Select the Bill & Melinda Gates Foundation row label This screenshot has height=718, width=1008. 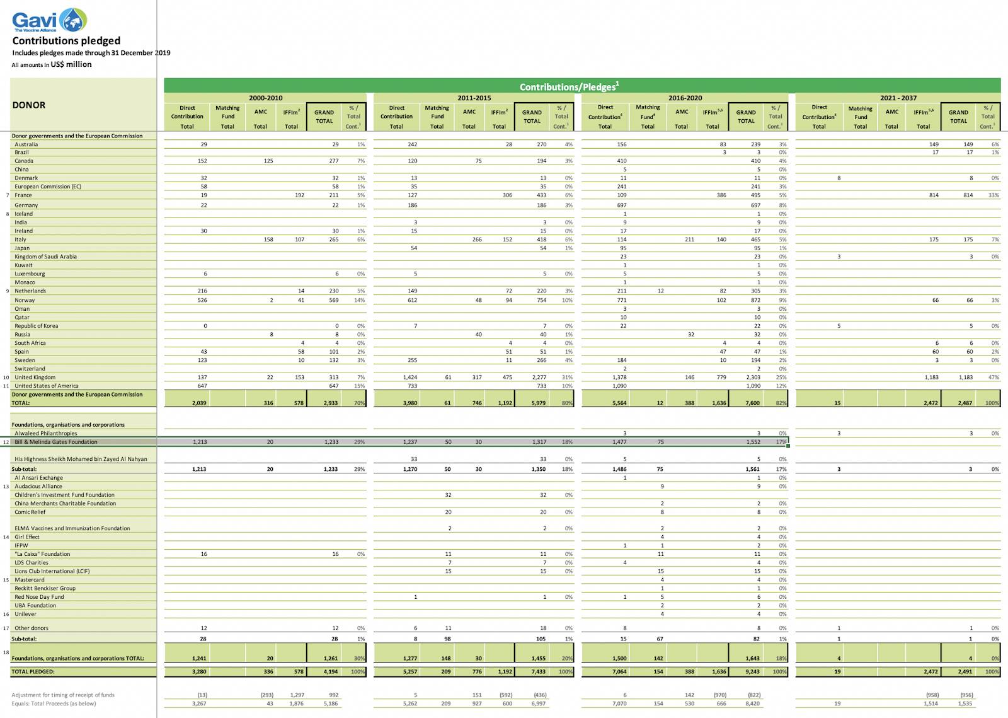56,442
